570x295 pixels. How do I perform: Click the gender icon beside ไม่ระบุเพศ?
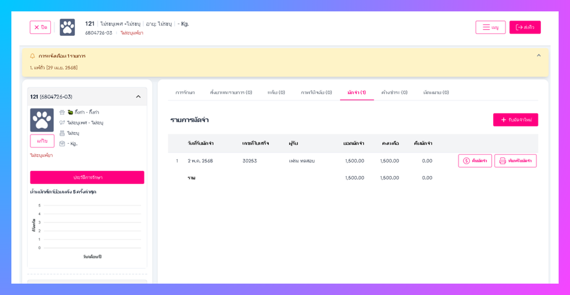click(62, 123)
